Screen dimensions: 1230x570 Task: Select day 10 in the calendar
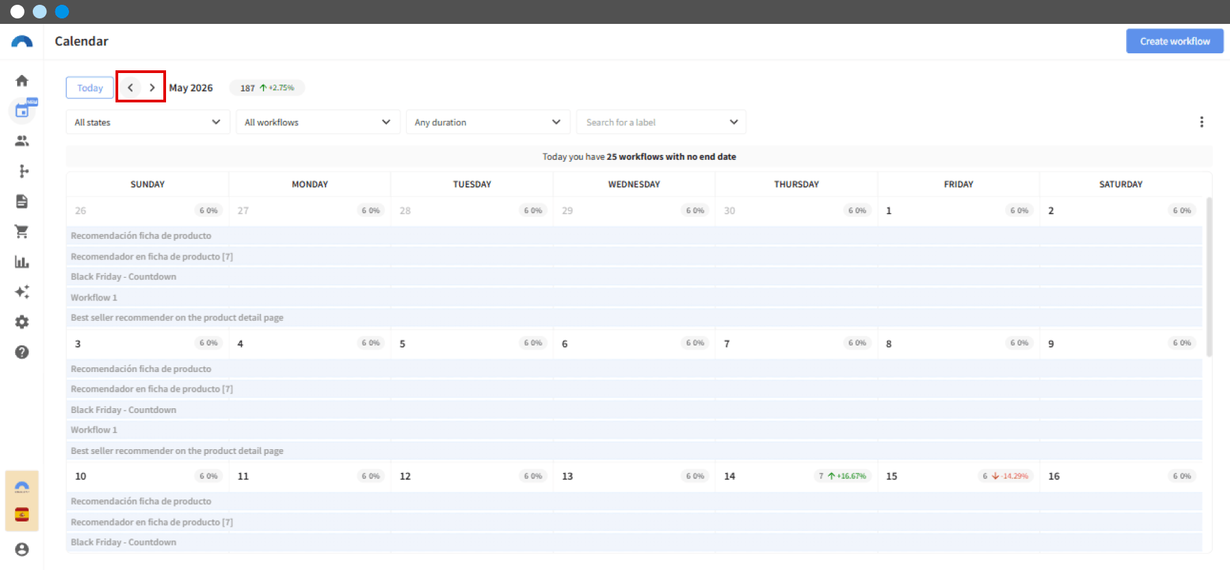pos(81,476)
